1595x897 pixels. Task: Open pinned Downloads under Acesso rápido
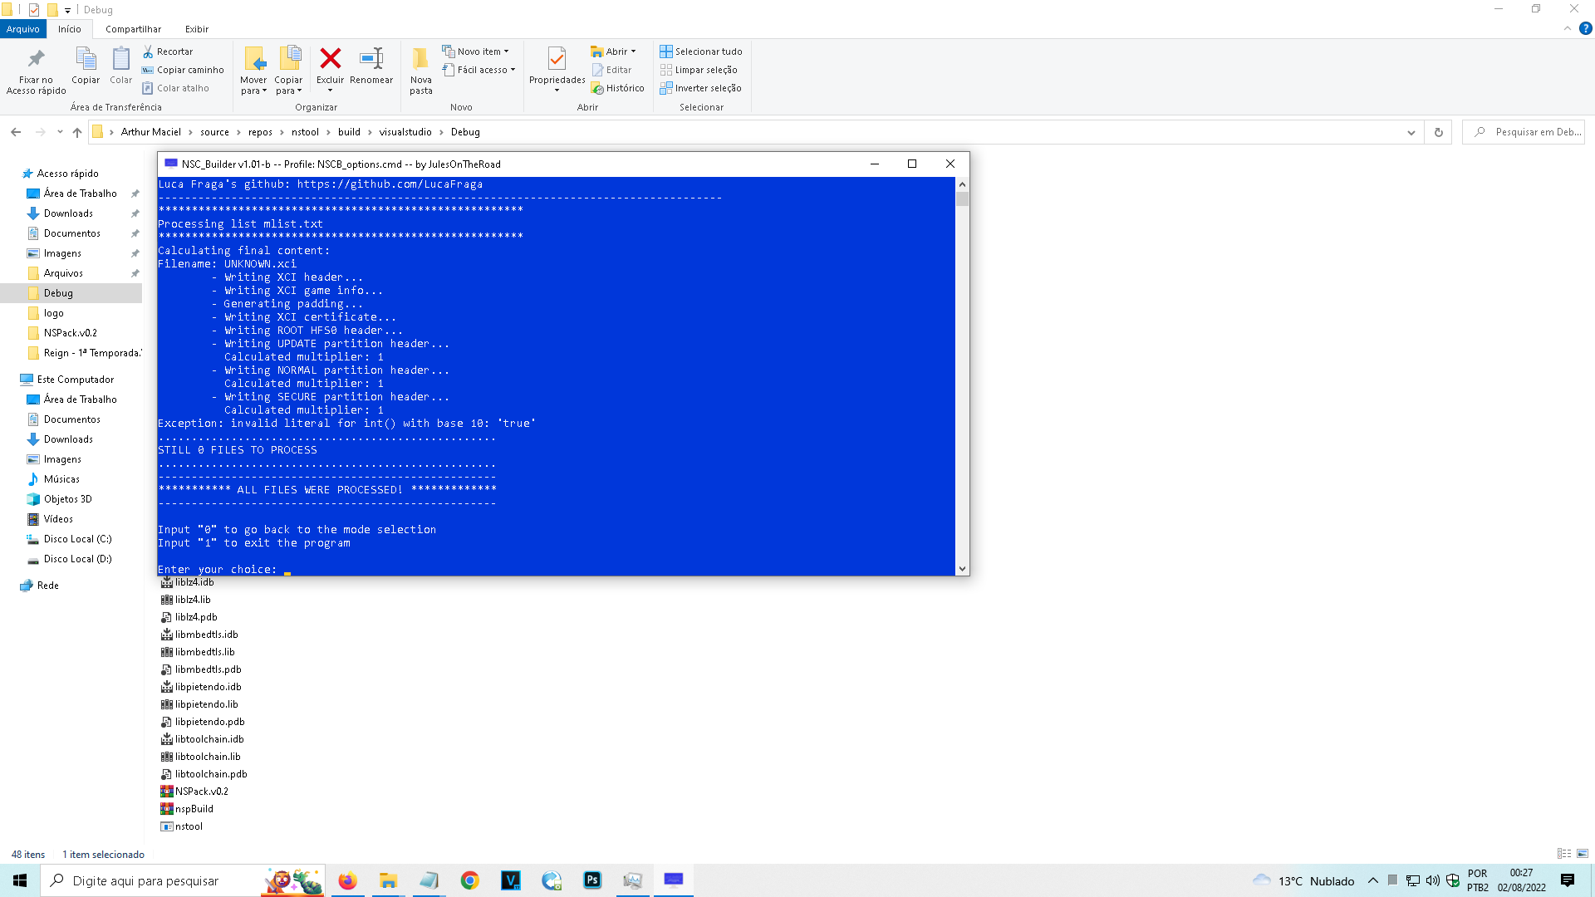(x=68, y=213)
